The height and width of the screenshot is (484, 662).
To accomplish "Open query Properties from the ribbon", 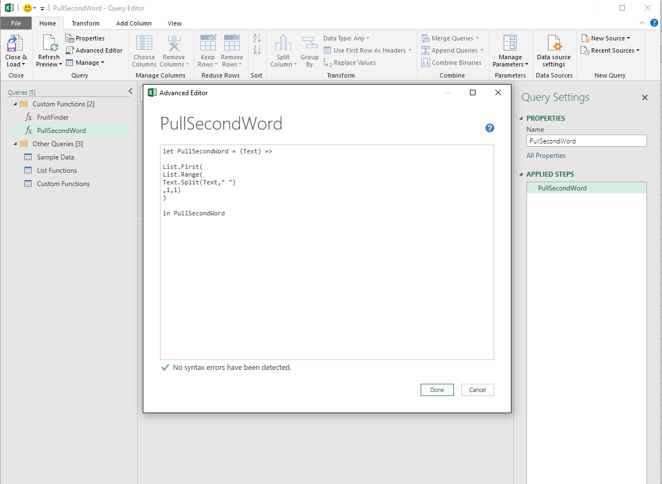I will 85,38.
